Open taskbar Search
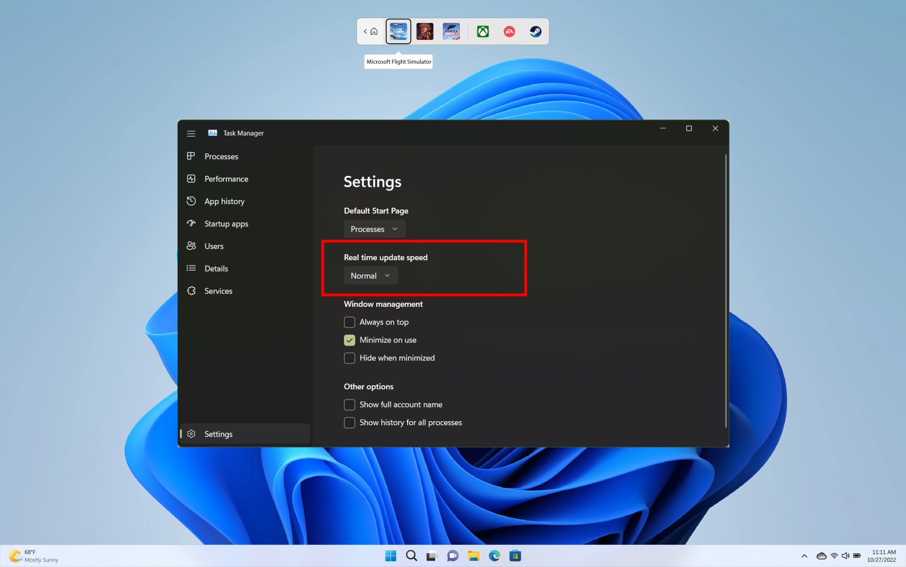This screenshot has width=906, height=567. 412,555
